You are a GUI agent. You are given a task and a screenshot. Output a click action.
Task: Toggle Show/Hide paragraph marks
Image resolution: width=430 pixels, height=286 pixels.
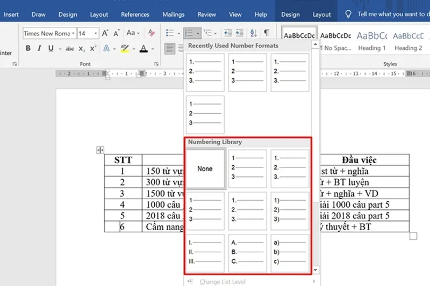pos(267,33)
